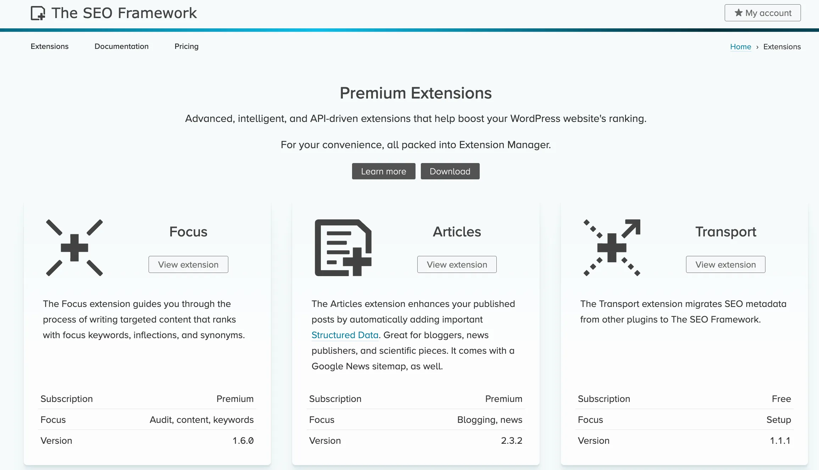View the Transport extension details
The width and height of the screenshot is (819, 470).
pos(725,264)
